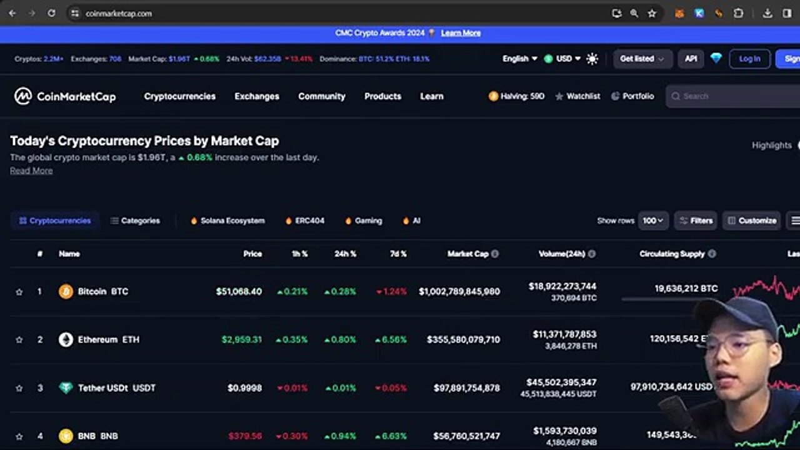Open the browser Extensions puzzle menu
800x450 pixels.
click(739, 13)
